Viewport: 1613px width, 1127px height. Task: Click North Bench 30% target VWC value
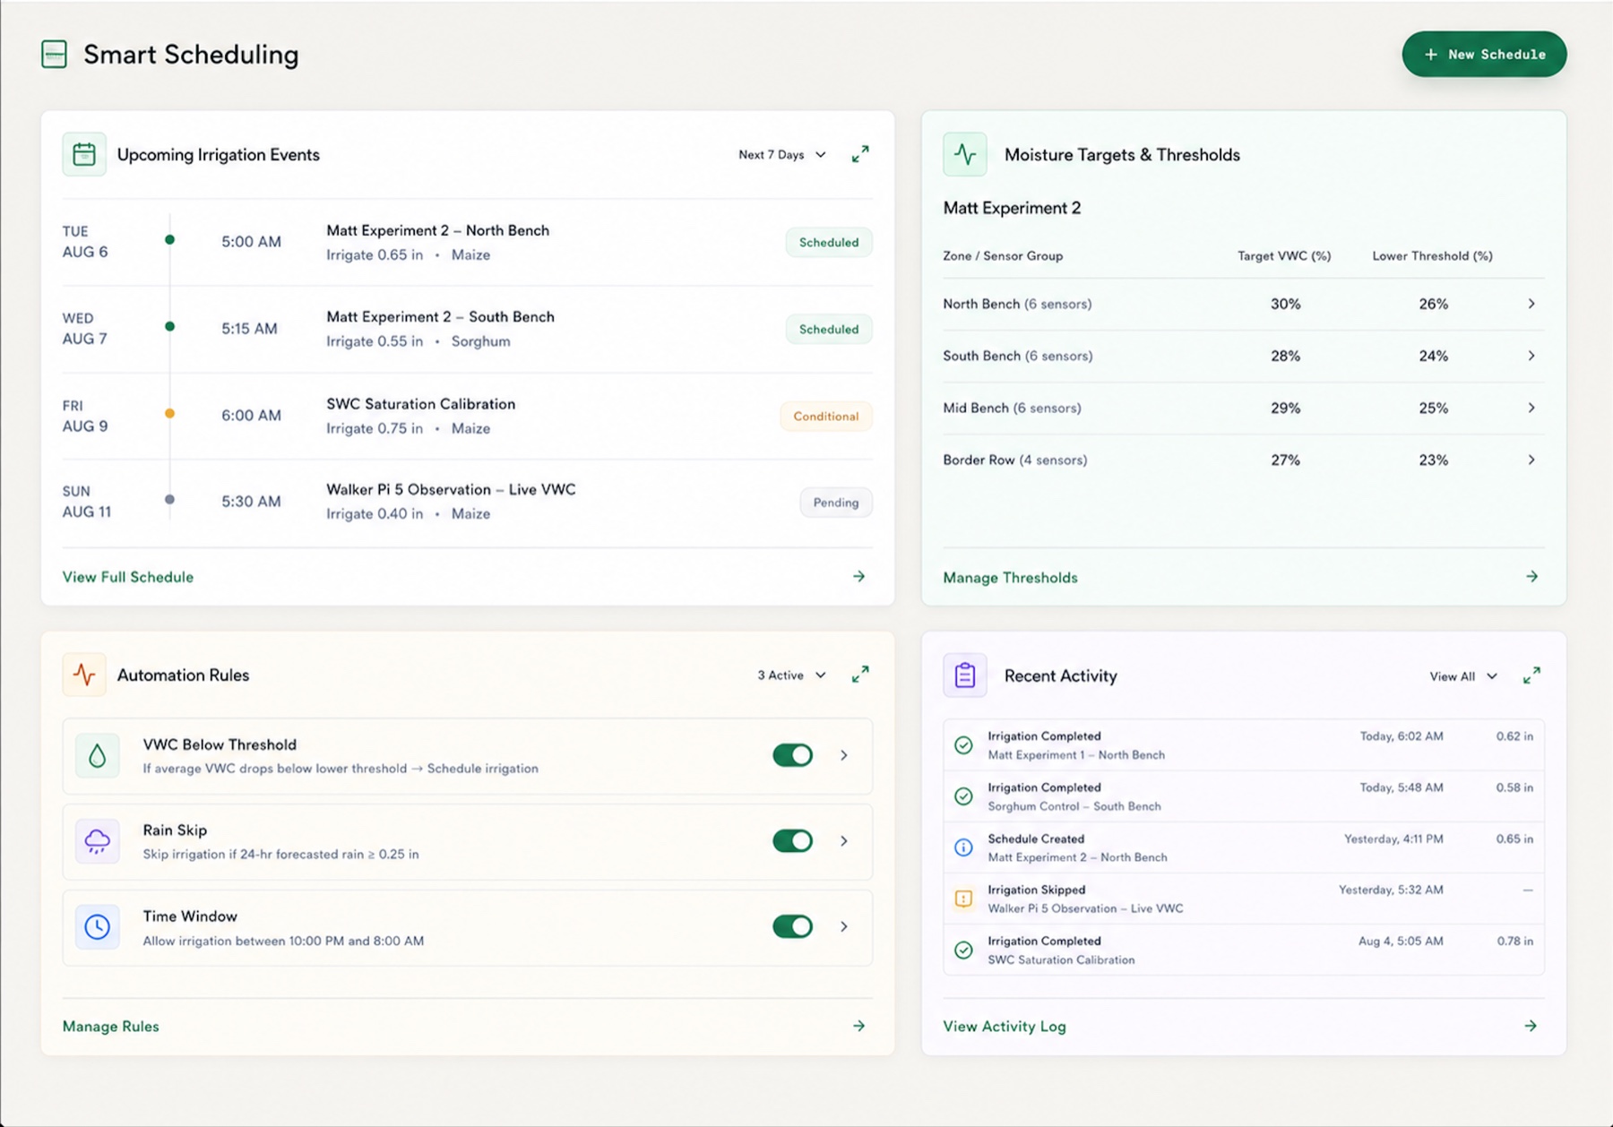tap(1285, 304)
